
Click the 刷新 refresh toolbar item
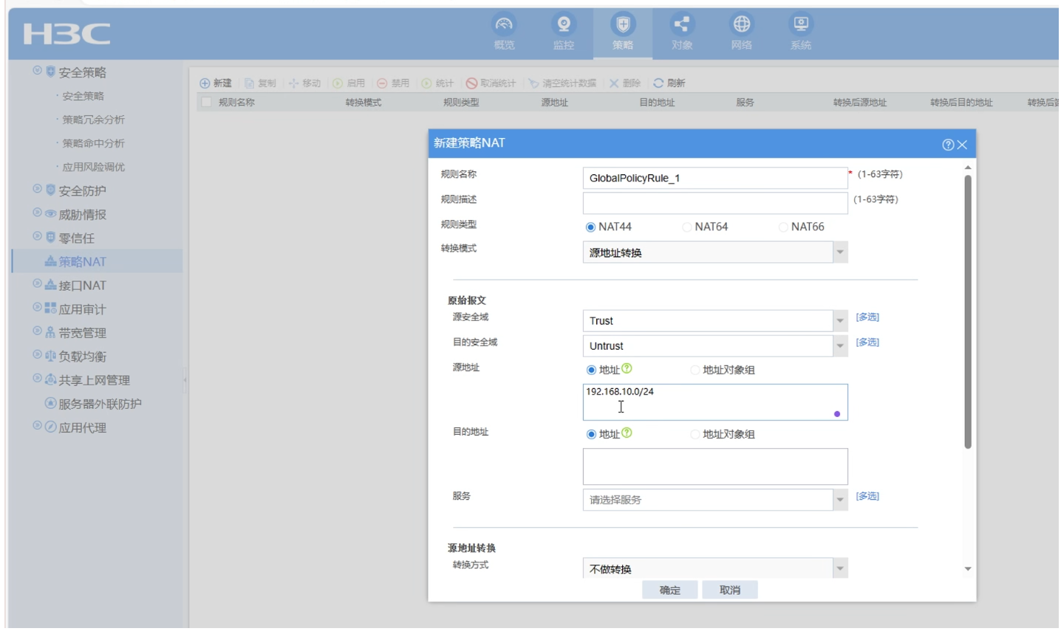(669, 83)
